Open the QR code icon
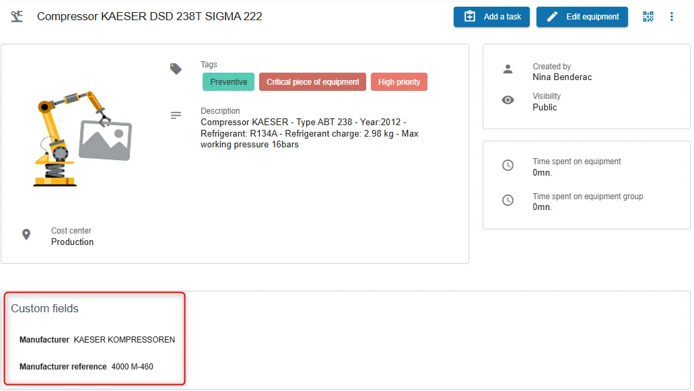This screenshot has width=694, height=391. tap(648, 17)
